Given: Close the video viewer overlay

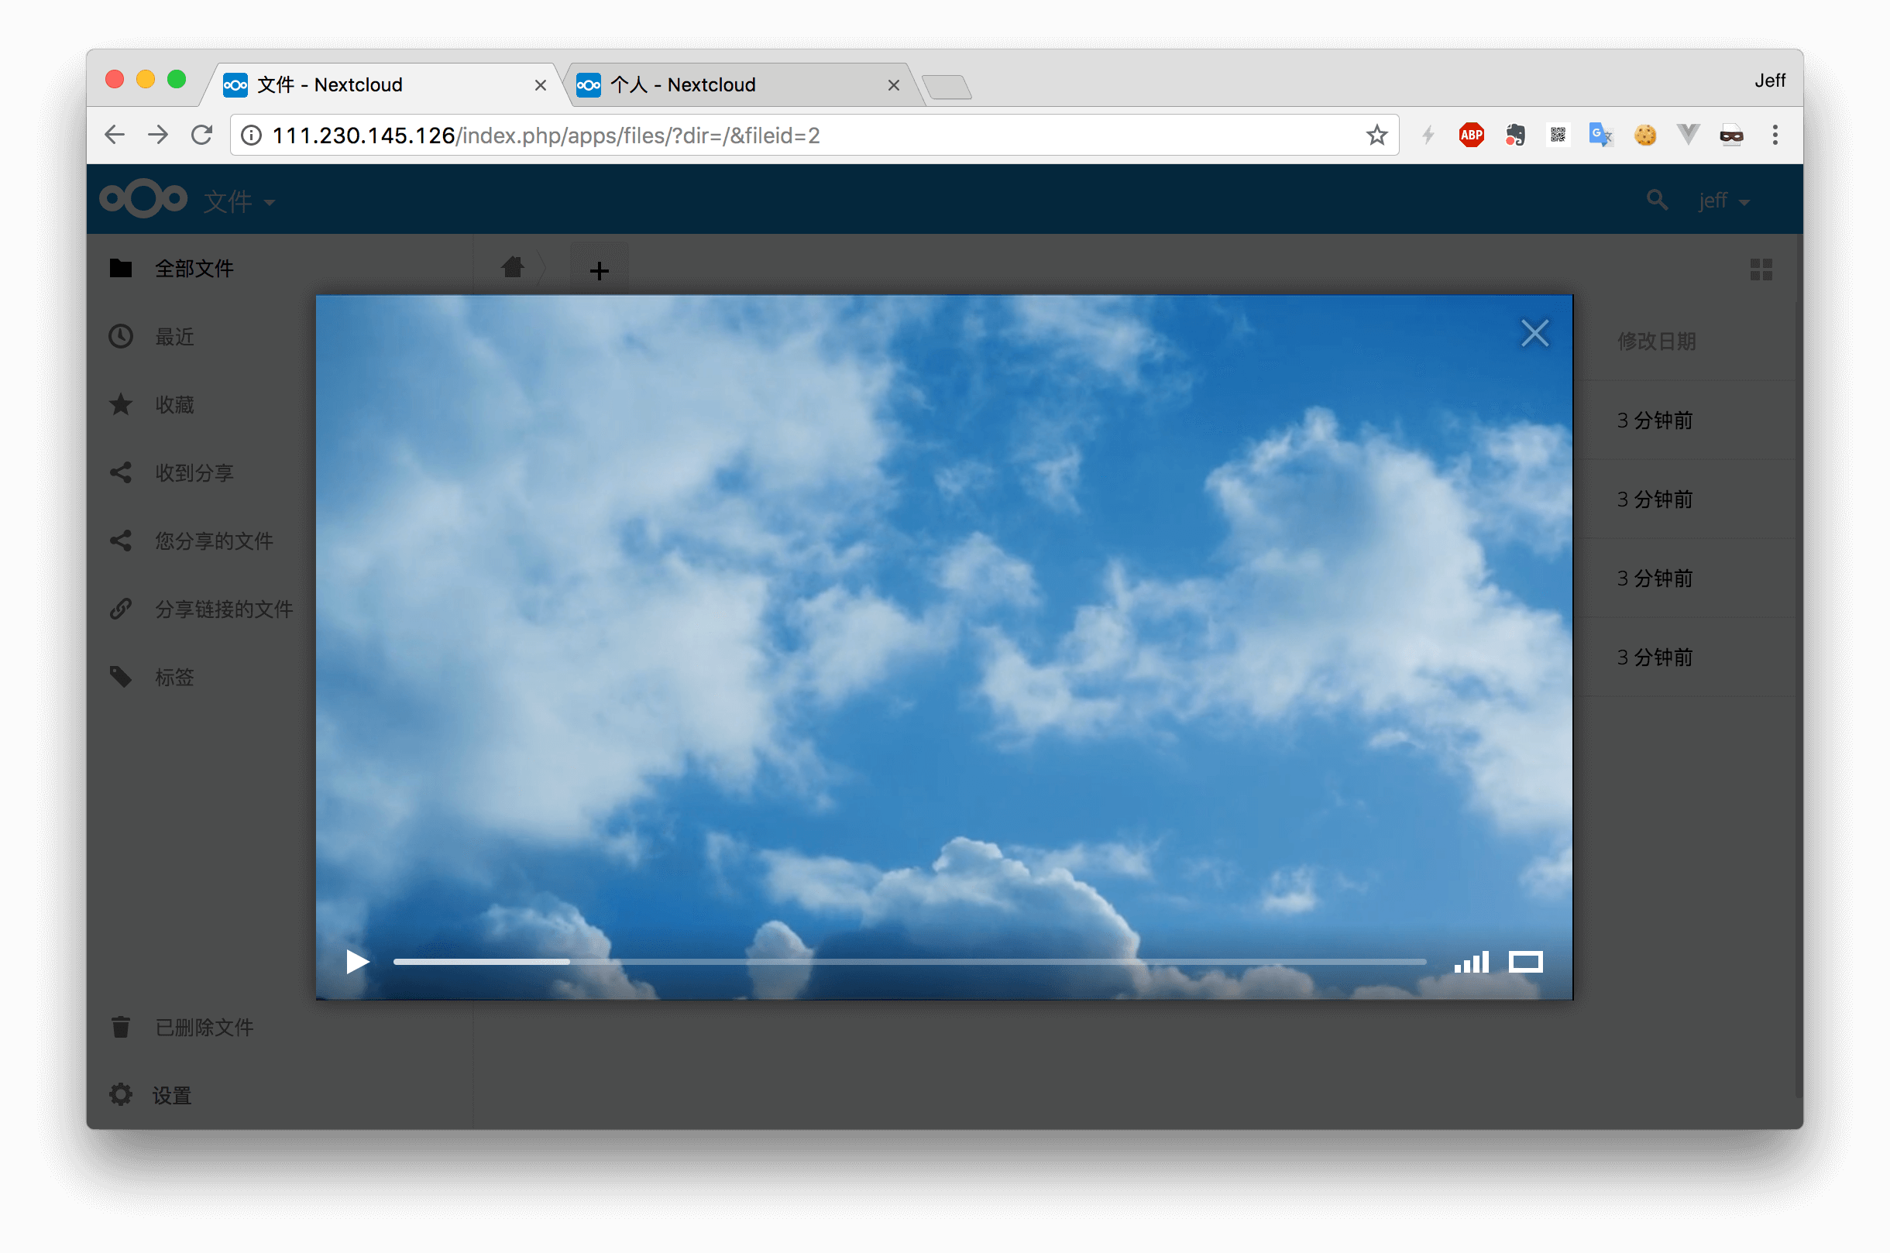Looking at the screenshot, I should (x=1534, y=333).
